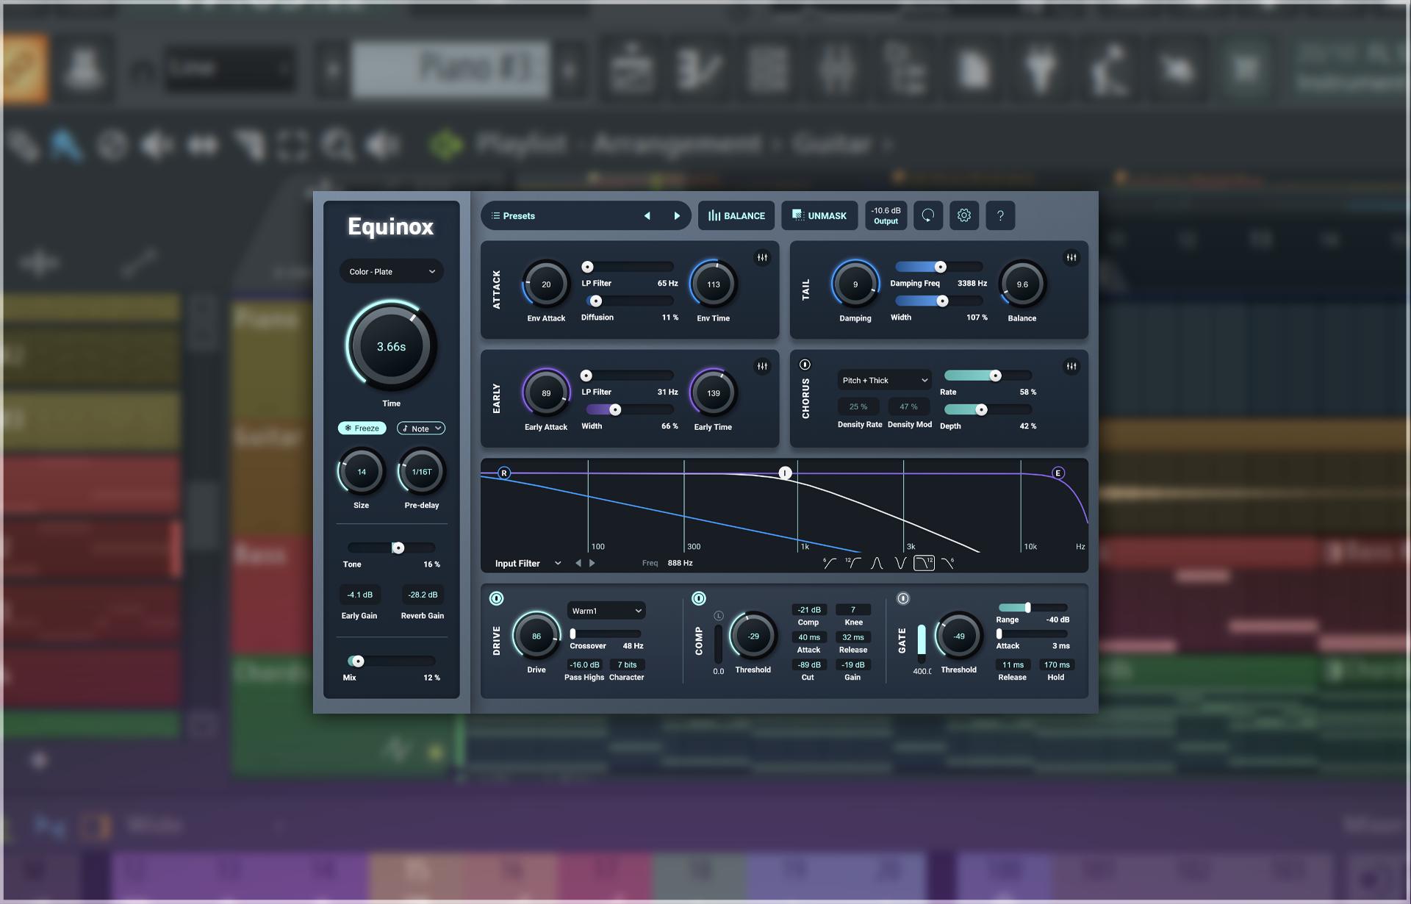Select the bell peak filter shape
The image size is (1411, 904).
(877, 563)
